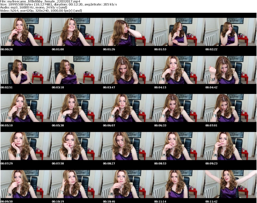The width and height of the screenshot is (257, 203).
Task: Select the thumbnail at 00:04:42
Action: (231, 70)
